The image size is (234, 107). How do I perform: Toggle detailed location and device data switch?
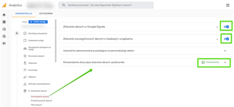[226, 39]
